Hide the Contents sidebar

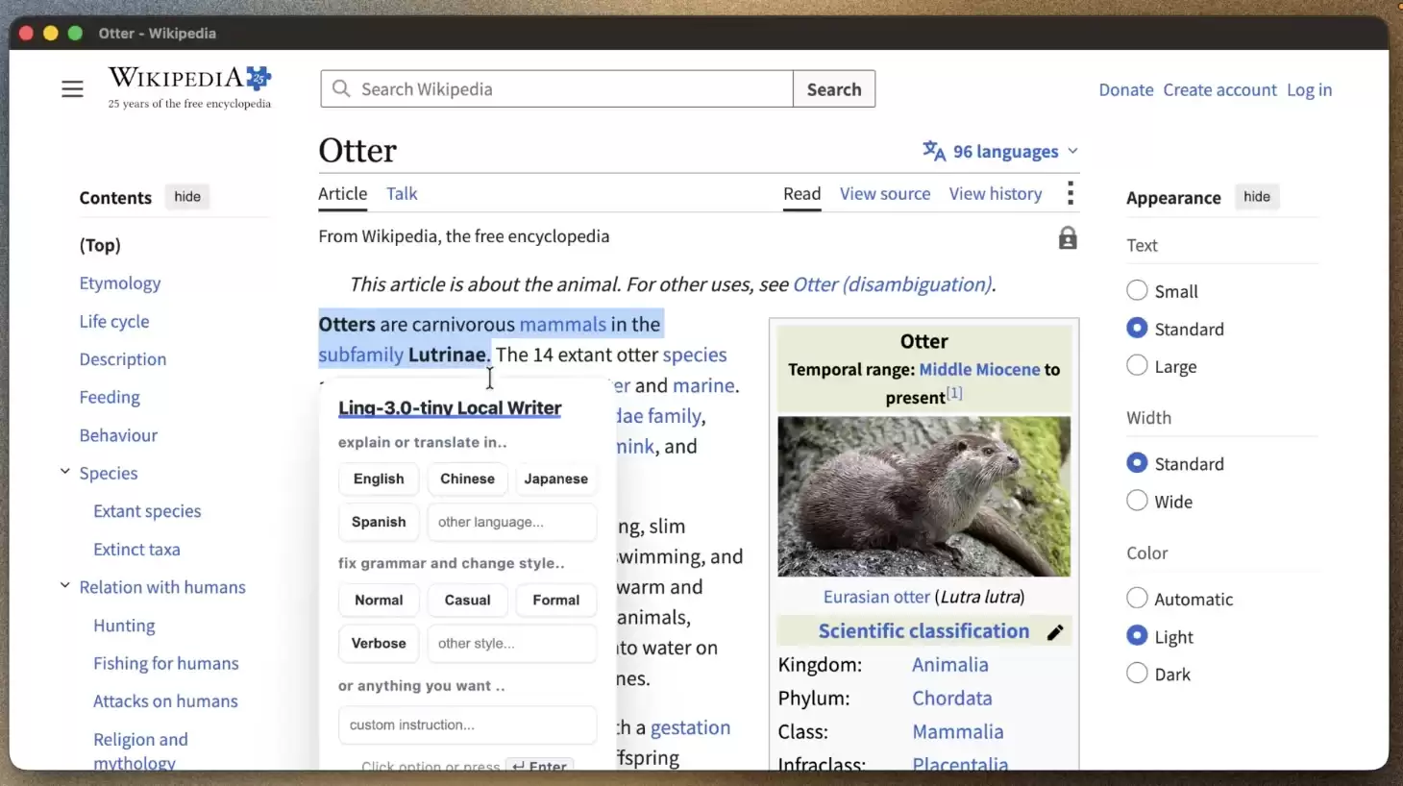pos(187,197)
